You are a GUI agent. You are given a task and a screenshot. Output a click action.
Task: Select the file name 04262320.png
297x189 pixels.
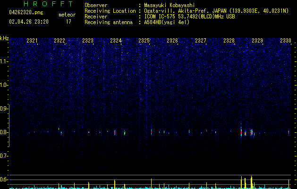26,12
